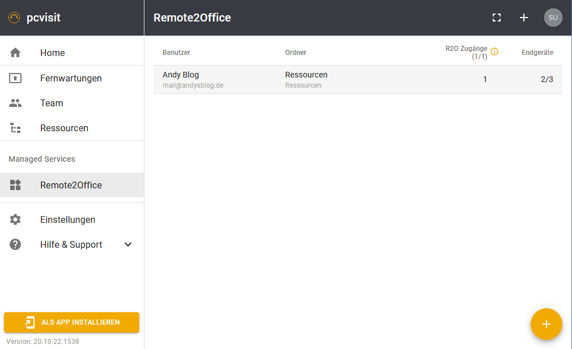Viewport: 572px width, 349px height.
Task: Select the Fernwartungen screen icon
Action: pyautogui.click(x=15, y=78)
